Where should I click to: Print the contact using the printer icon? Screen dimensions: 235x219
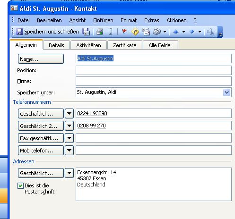point(99,32)
